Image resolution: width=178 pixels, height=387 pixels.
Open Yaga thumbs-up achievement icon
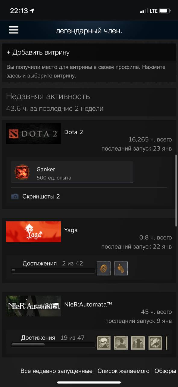121,268
